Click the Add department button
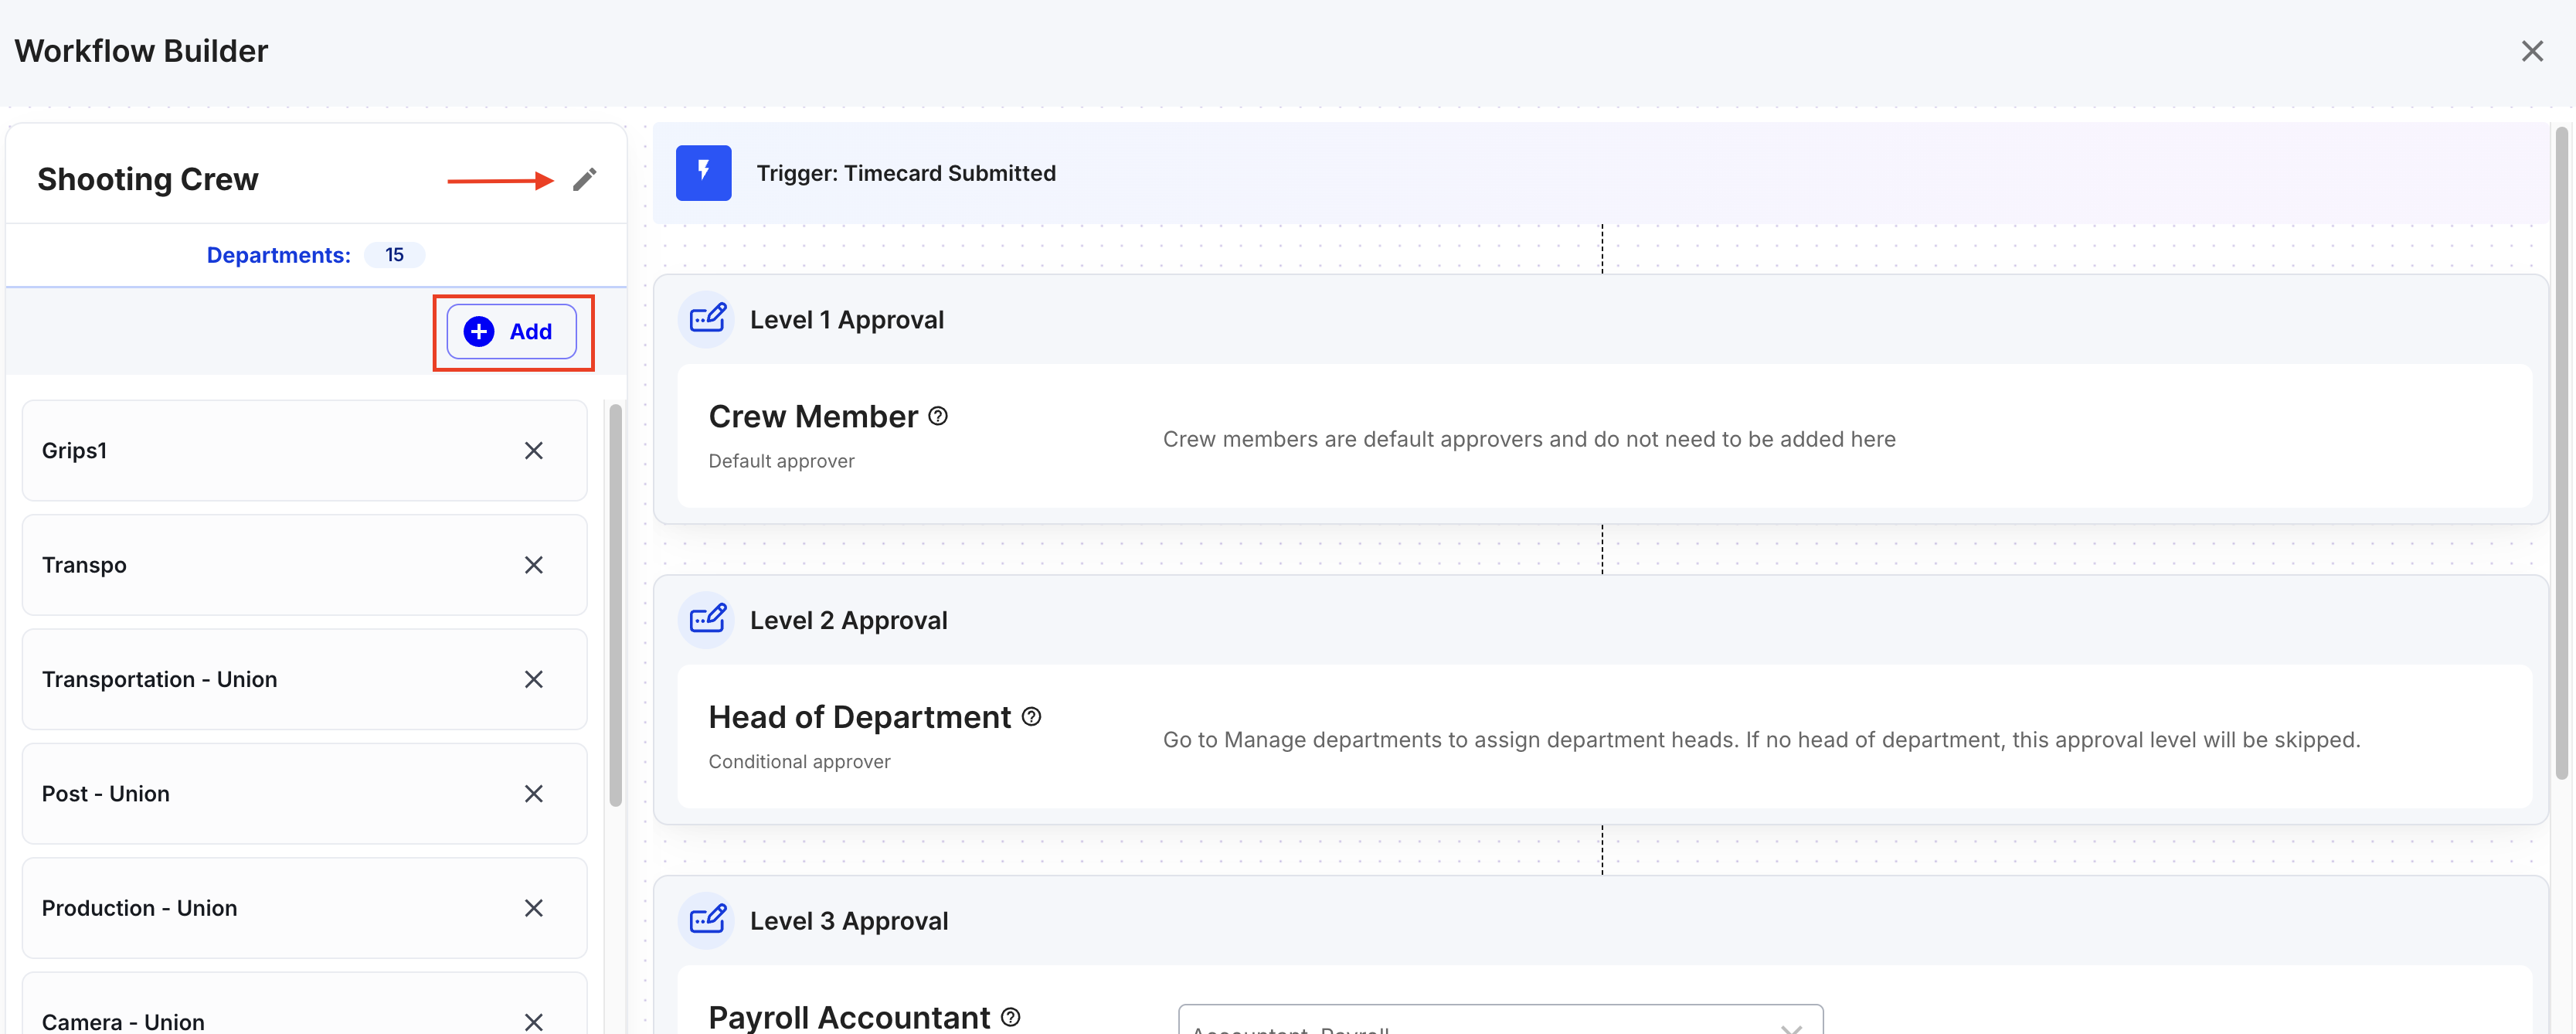Image resolution: width=2576 pixels, height=1034 pixels. (x=511, y=331)
